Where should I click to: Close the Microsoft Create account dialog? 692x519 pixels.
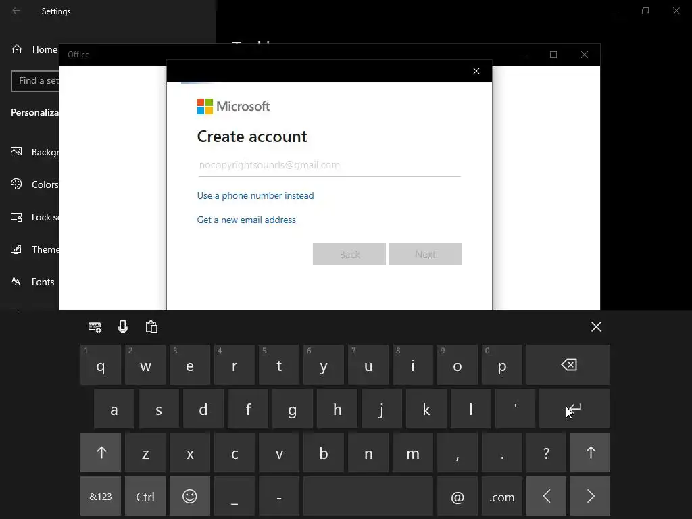click(x=476, y=71)
